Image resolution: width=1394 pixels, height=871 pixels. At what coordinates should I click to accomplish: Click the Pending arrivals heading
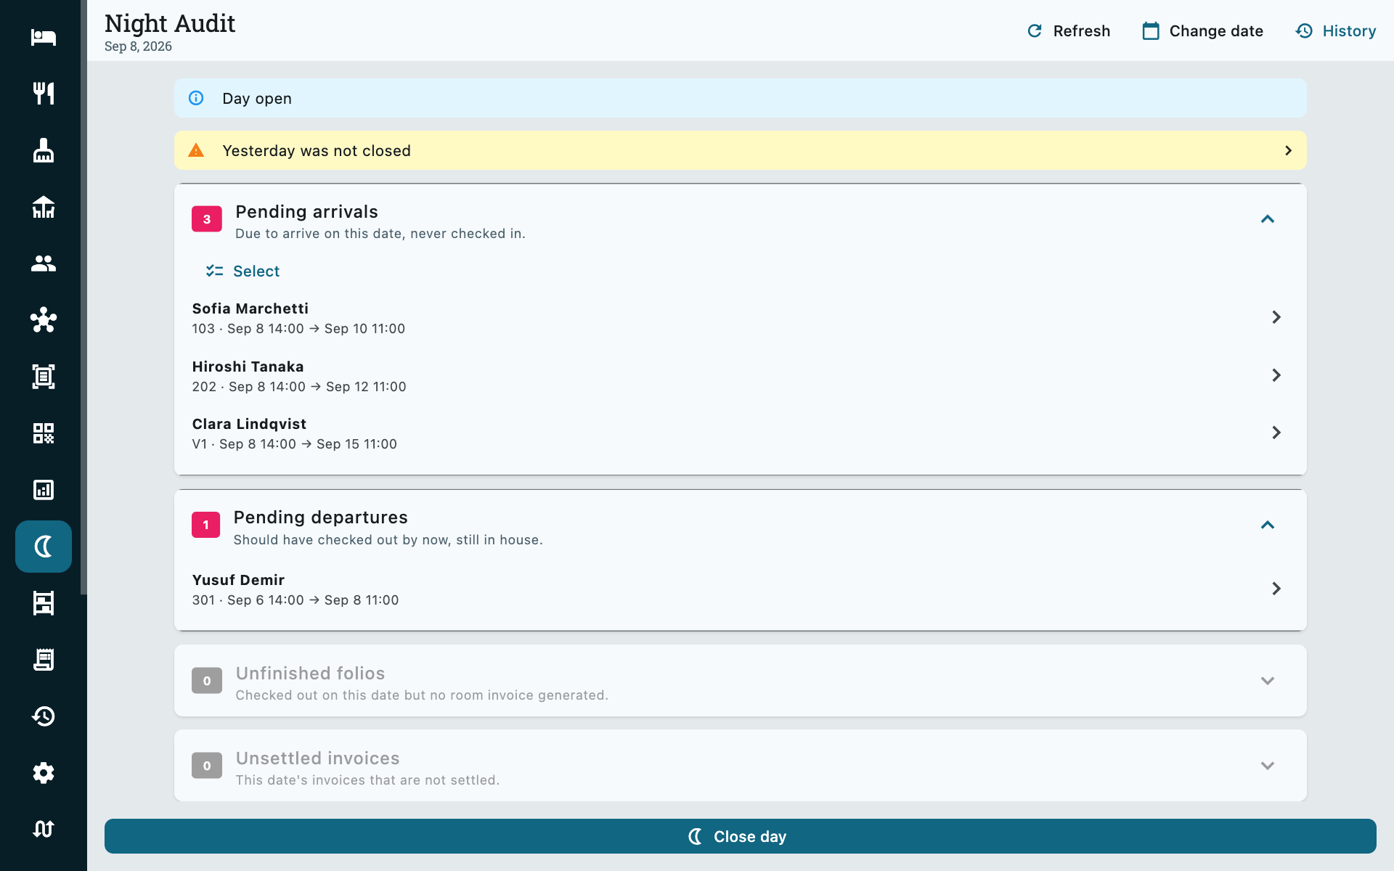[x=306, y=212]
